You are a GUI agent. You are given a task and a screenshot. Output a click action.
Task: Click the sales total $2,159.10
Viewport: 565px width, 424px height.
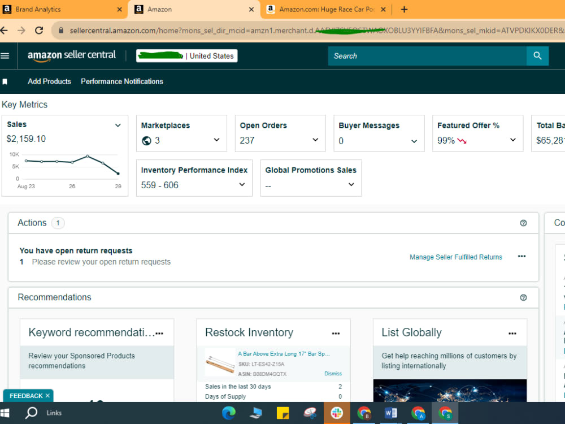pyautogui.click(x=26, y=139)
